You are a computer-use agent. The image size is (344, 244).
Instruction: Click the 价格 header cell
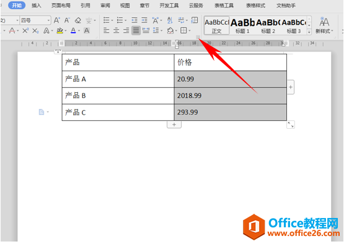(231, 63)
